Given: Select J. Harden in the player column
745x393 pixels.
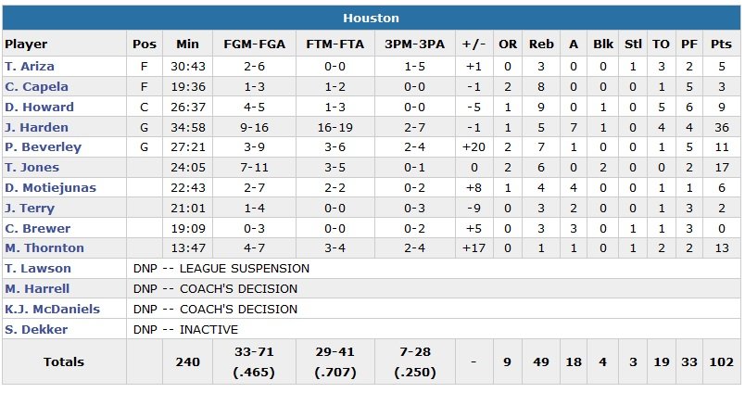Looking at the screenshot, I should 32,127.
